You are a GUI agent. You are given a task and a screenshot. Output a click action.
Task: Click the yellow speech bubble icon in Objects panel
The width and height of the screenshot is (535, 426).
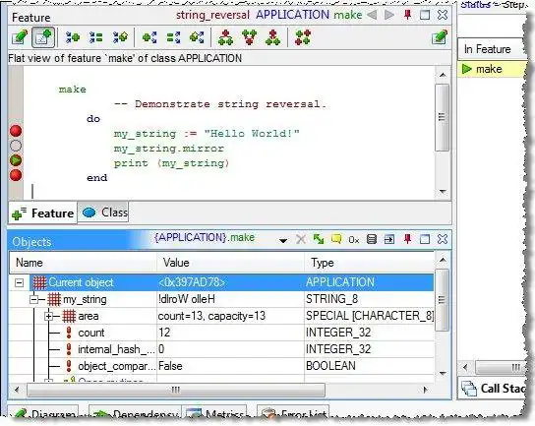click(336, 239)
